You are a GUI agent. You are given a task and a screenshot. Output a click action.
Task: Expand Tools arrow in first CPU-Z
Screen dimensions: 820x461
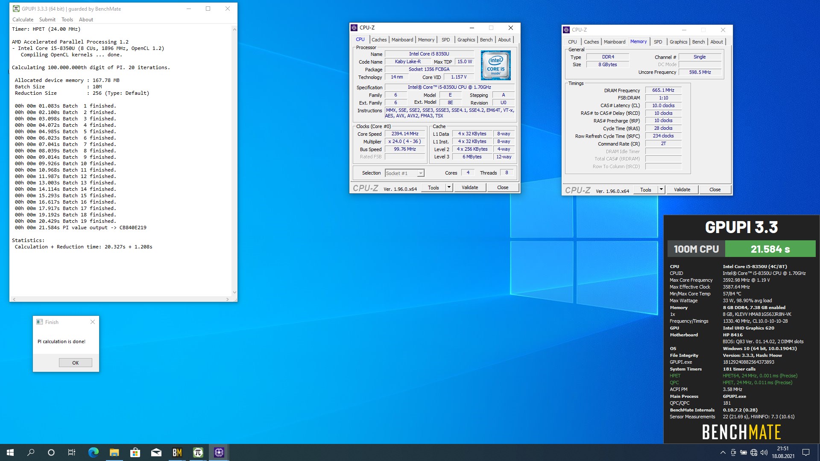click(449, 187)
